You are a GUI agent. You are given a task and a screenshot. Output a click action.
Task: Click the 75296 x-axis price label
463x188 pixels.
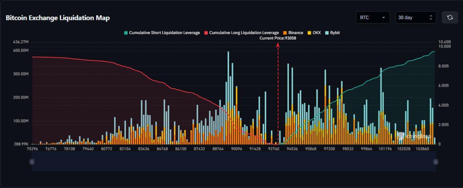(32, 149)
